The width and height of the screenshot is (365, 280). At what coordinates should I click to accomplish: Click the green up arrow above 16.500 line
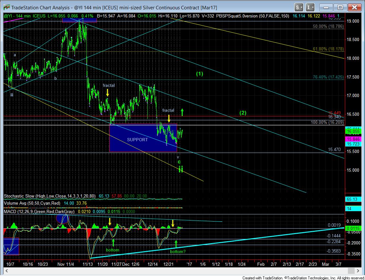coord(182,112)
